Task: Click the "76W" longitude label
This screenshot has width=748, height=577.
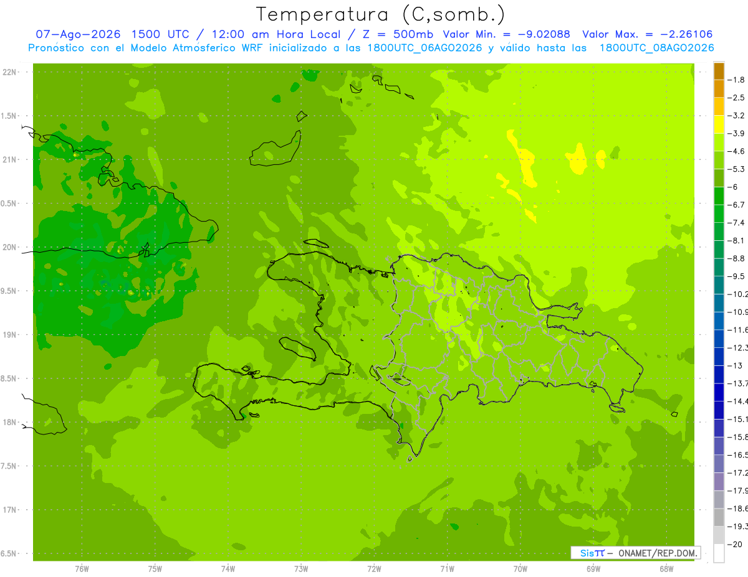Action: pos(82,568)
